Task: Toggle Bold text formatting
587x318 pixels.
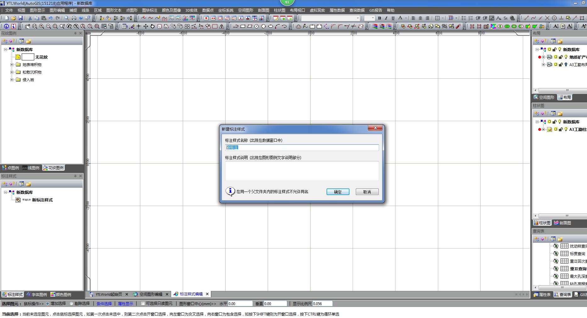Action: pos(379,18)
